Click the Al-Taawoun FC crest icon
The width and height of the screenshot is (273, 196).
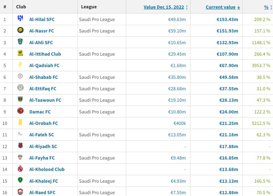20,99
